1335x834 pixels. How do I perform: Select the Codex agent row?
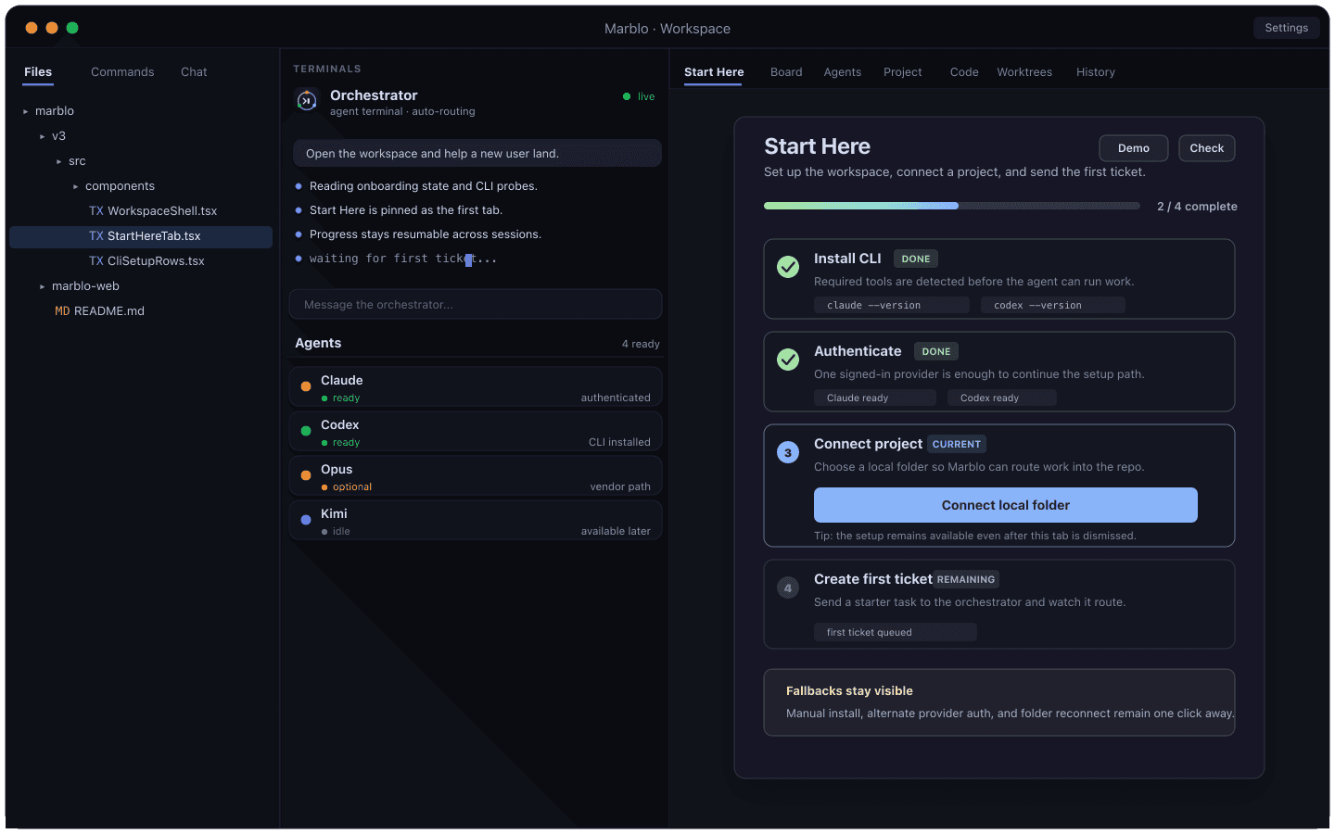(476, 432)
